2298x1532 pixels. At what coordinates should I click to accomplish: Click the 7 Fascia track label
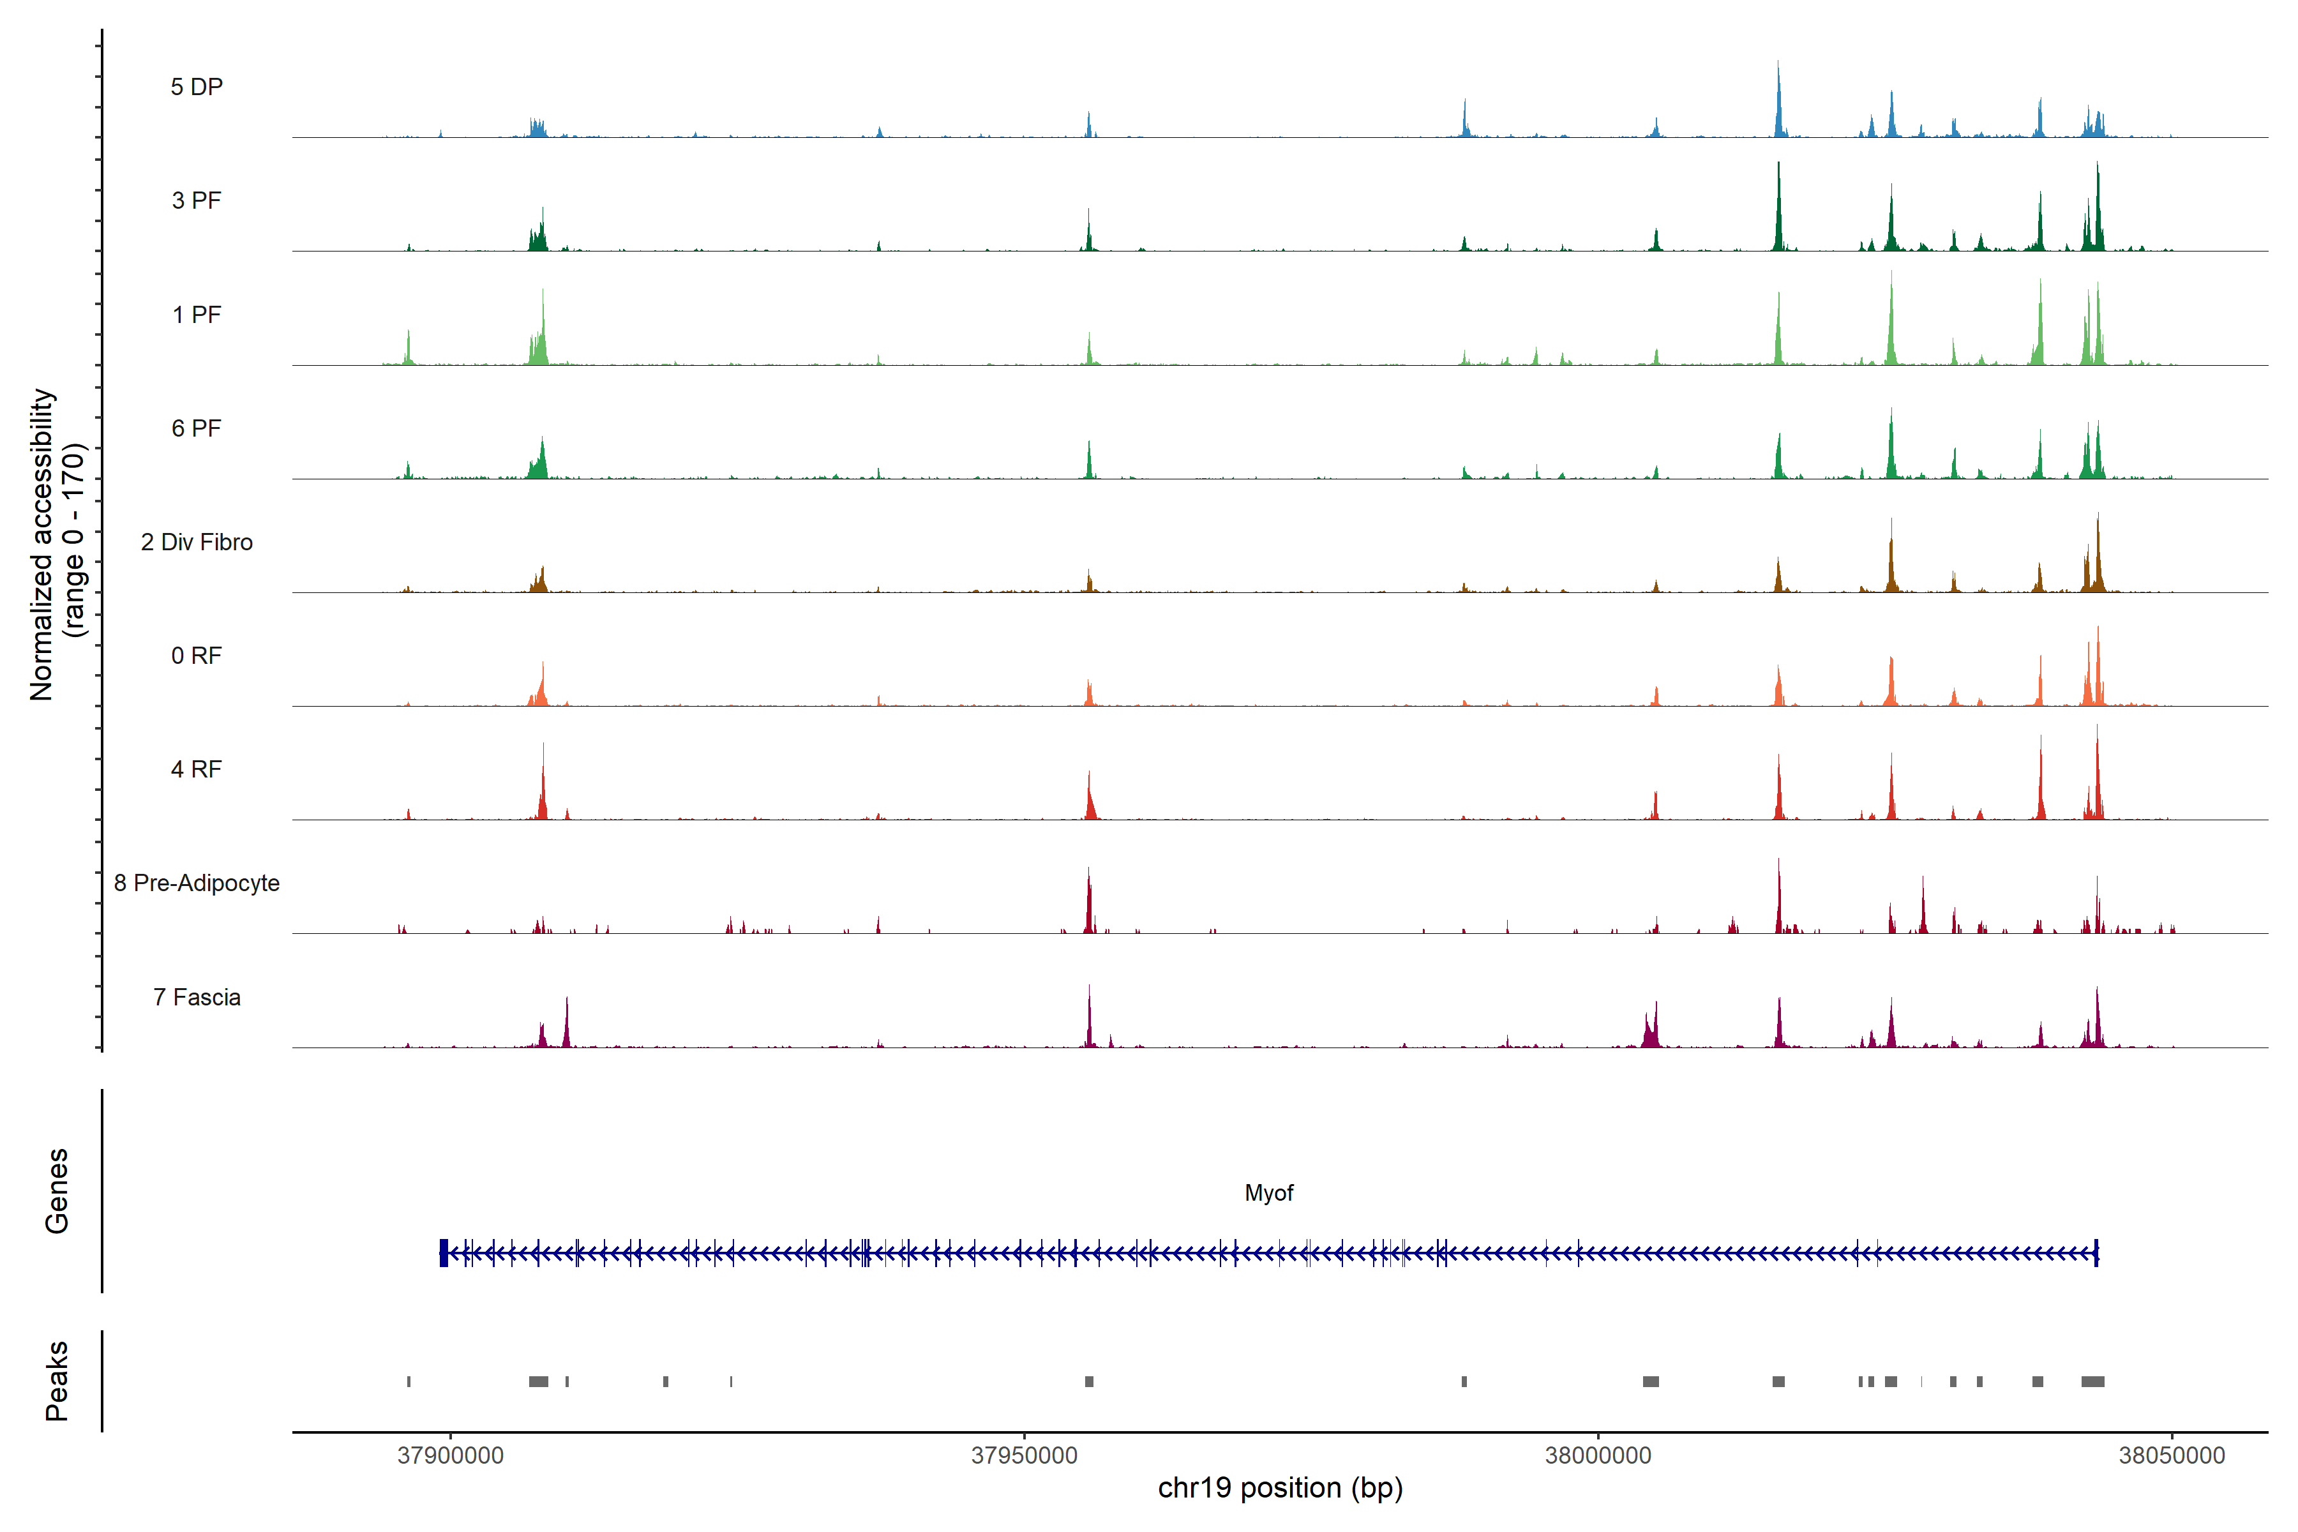click(197, 996)
